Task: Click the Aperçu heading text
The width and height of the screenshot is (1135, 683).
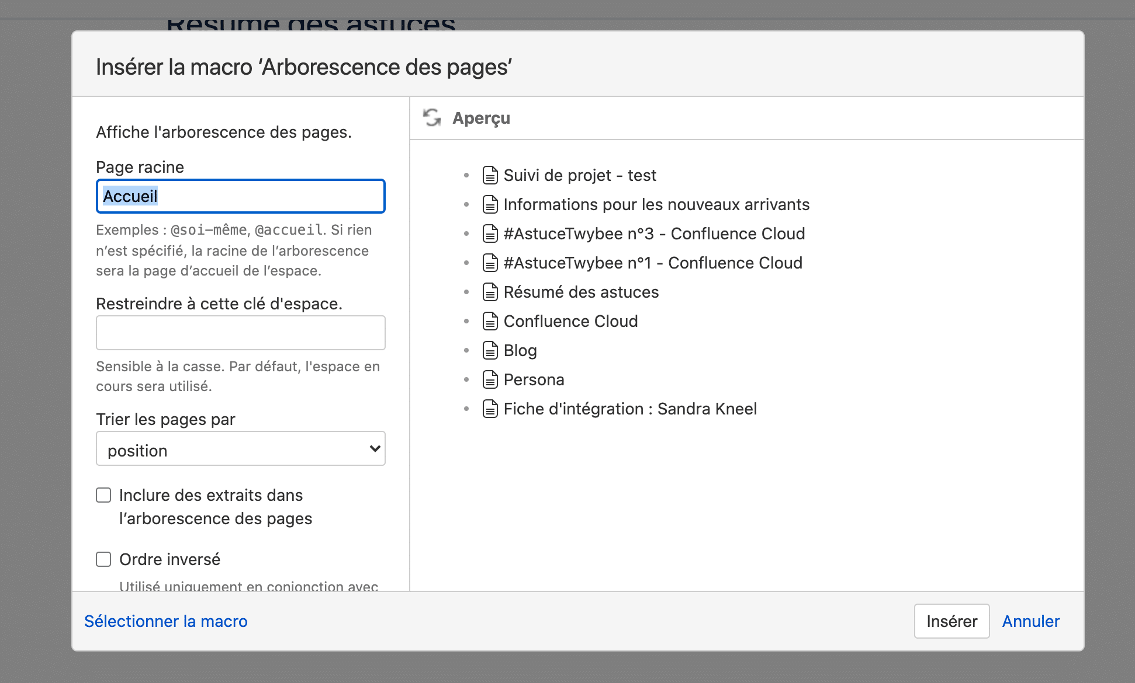Action: pos(481,118)
